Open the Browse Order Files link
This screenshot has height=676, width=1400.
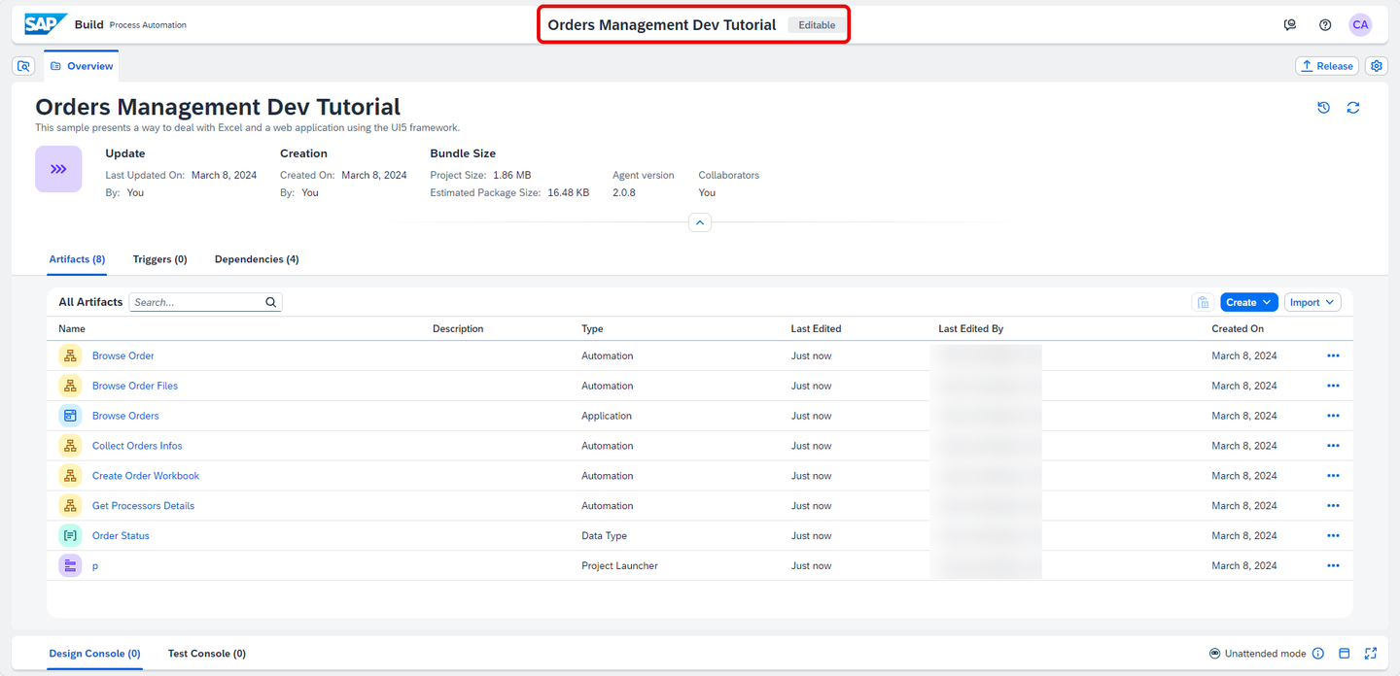coord(135,386)
